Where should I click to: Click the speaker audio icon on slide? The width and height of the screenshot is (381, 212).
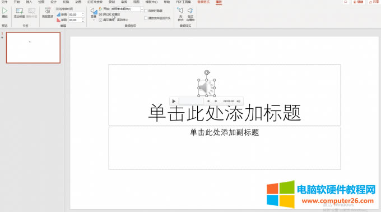tap(207, 88)
